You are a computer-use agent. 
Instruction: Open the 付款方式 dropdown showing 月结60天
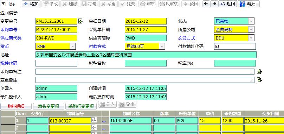point(162,46)
